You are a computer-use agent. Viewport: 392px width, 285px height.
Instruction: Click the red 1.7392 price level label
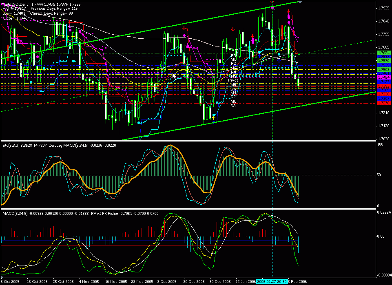tap(383, 86)
